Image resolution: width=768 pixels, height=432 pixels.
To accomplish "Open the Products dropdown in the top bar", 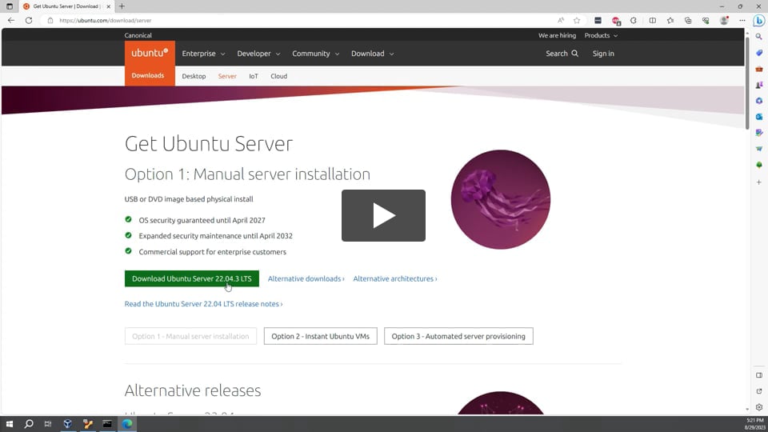I will 600,35.
